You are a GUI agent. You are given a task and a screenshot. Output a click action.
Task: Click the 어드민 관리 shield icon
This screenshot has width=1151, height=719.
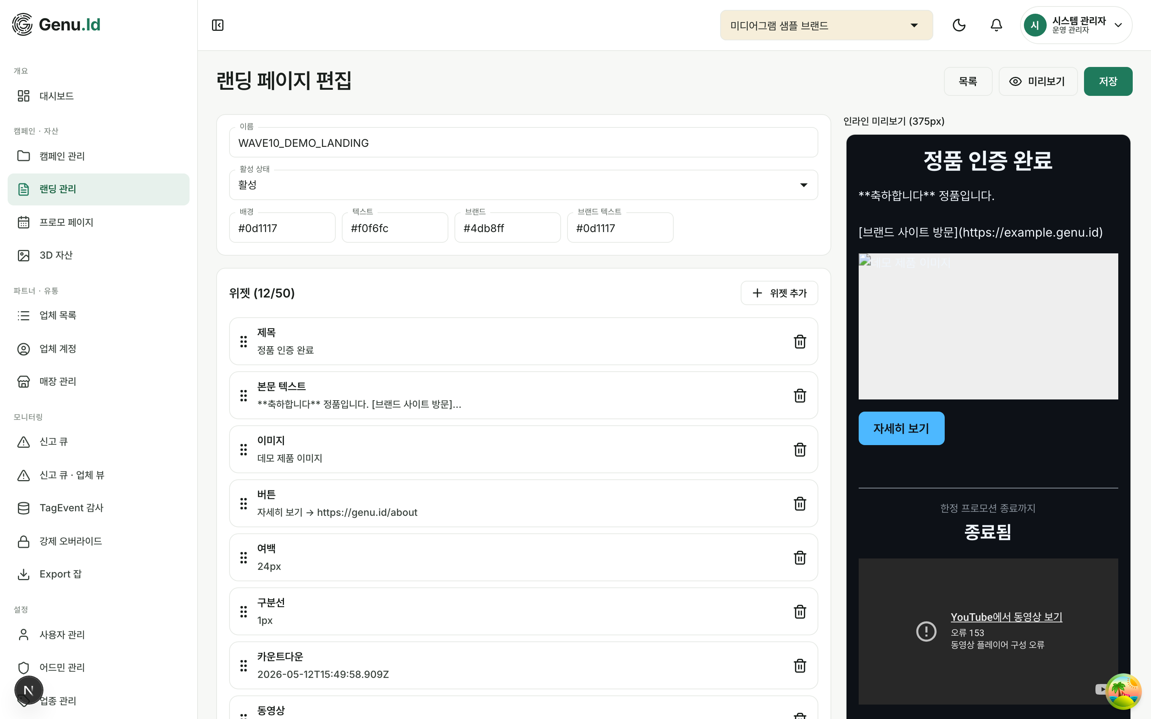click(23, 668)
